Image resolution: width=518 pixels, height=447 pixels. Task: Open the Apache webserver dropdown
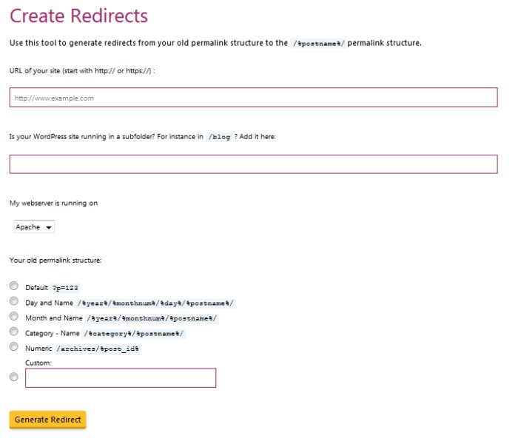34,227
